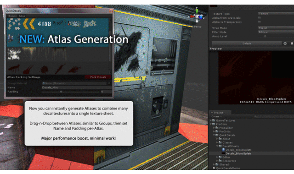Select the yellow chevron arrows decal
This screenshot has height=174, width=294.
(29, 24)
